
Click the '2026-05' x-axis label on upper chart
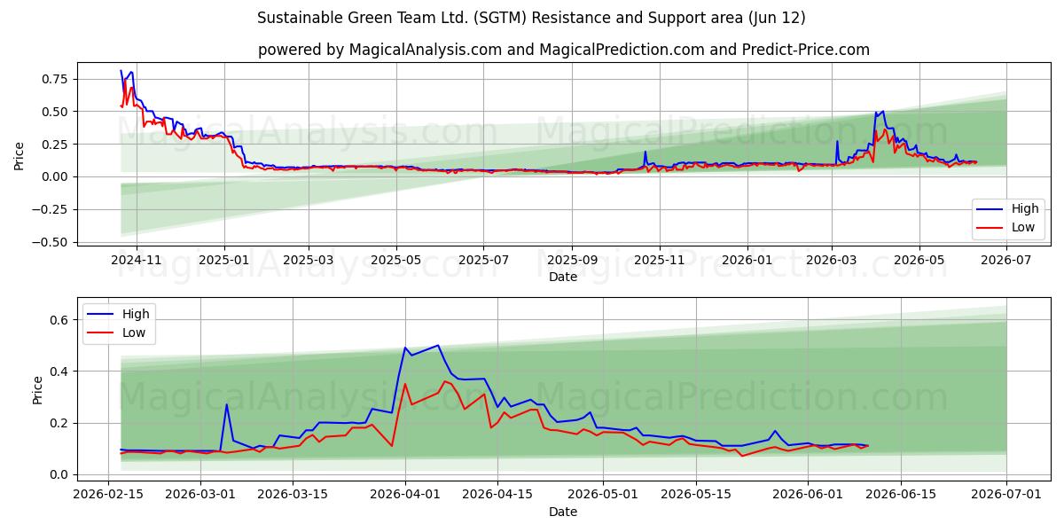click(x=919, y=260)
